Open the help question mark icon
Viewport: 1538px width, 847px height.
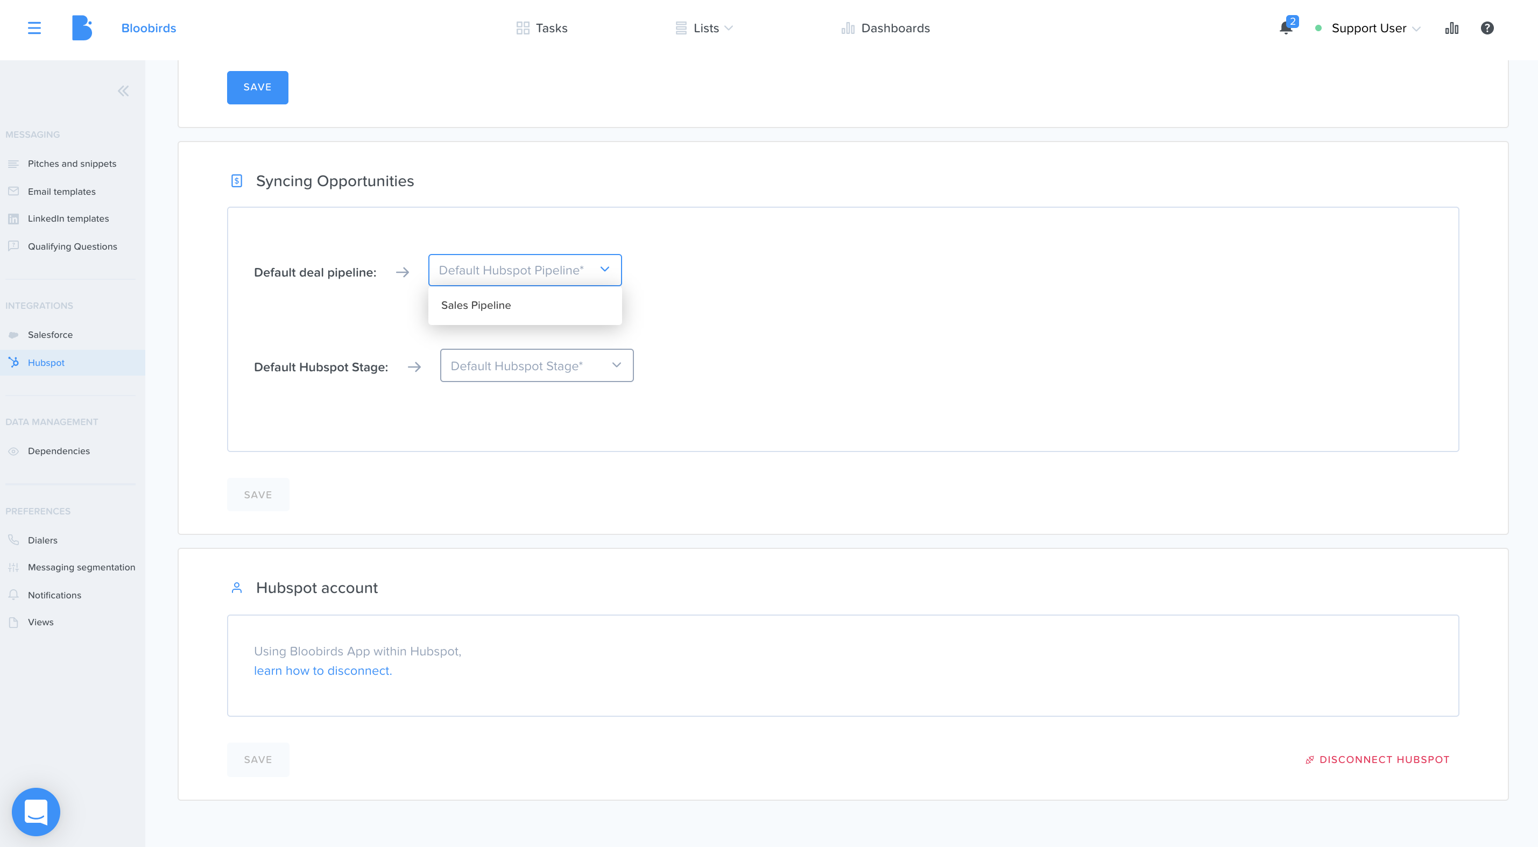click(1487, 28)
